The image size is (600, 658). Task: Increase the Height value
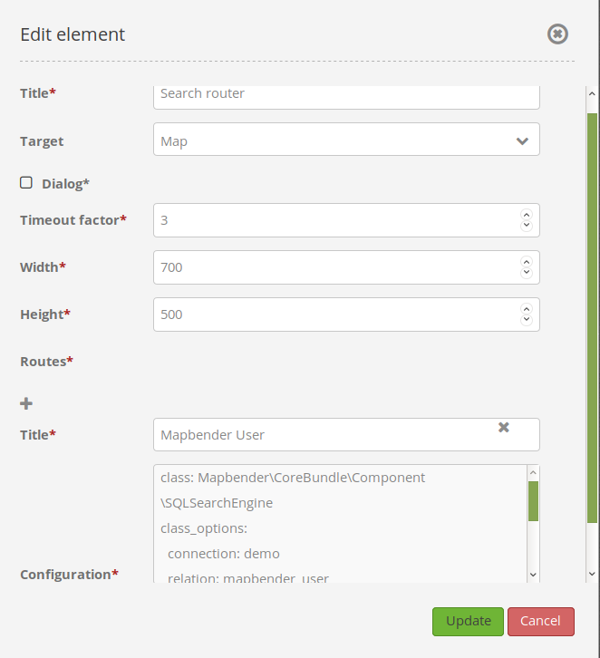526,309
